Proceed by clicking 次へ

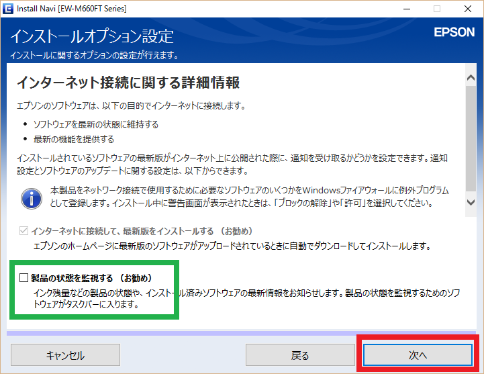pos(418,355)
